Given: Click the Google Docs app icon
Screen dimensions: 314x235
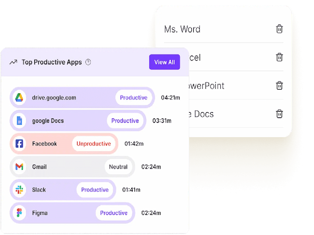Looking at the screenshot, I should (x=20, y=120).
